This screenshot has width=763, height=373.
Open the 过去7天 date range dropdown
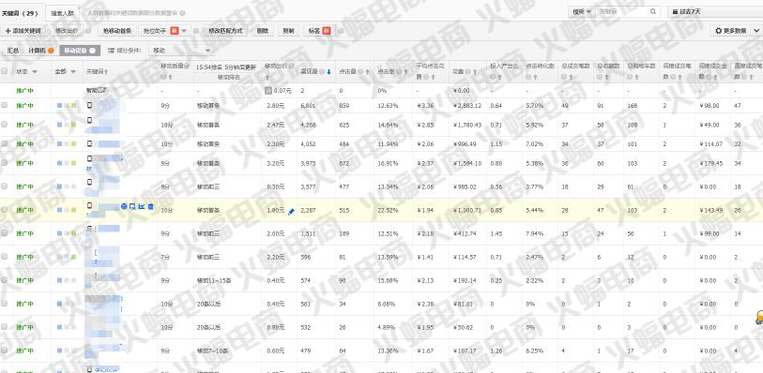714,11
